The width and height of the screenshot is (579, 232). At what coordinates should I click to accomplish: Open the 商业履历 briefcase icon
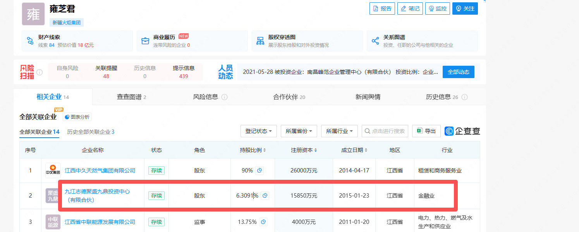coord(145,41)
